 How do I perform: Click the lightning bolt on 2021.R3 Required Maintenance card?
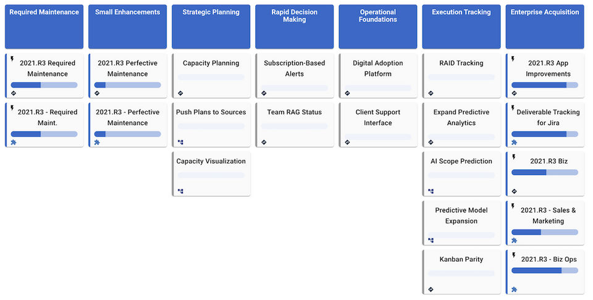pos(12,59)
